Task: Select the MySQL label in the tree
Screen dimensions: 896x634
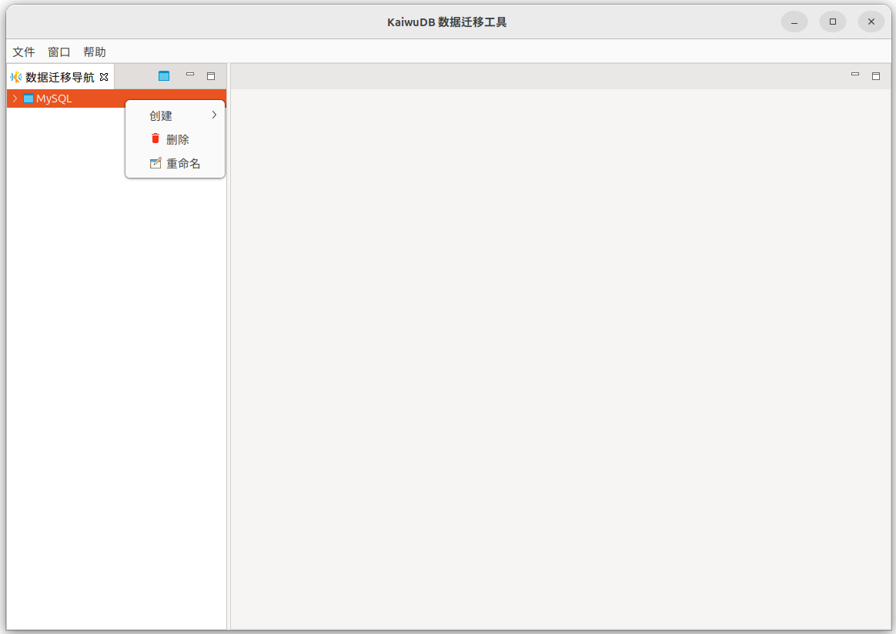Action: click(x=54, y=98)
